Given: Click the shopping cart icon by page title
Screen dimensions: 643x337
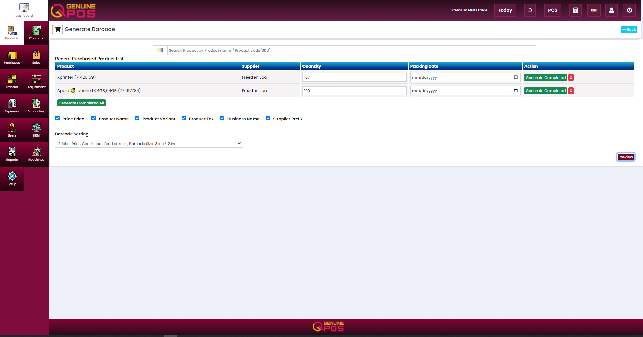Looking at the screenshot, I should coord(58,29).
